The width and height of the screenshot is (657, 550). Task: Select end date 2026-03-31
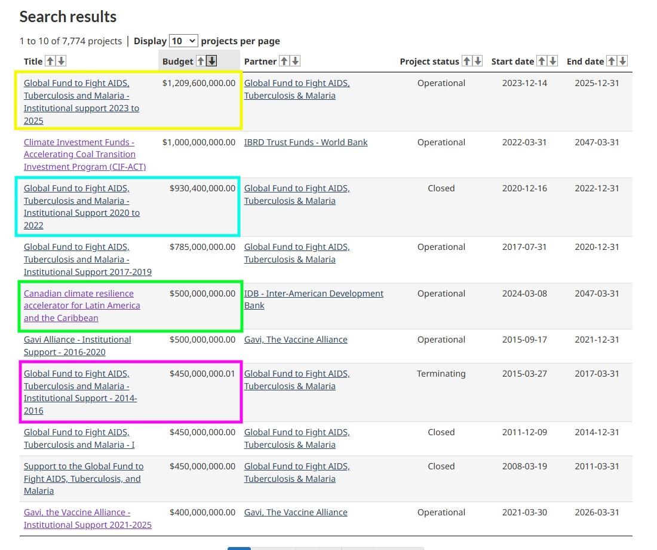coord(597,512)
